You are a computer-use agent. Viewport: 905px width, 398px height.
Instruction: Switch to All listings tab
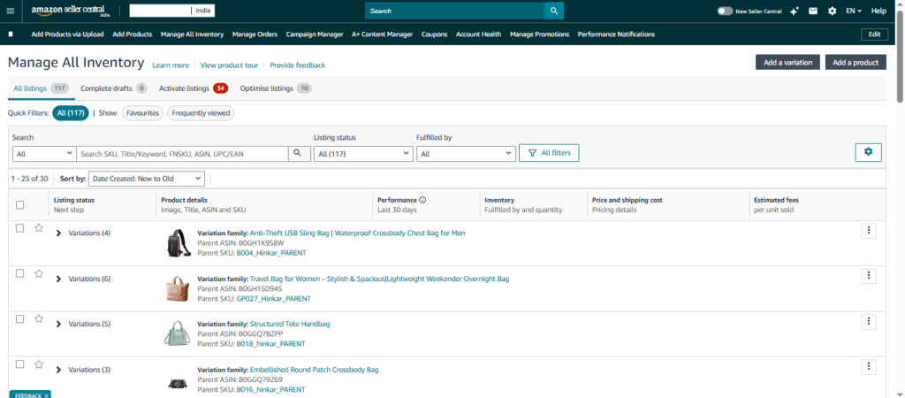pos(41,88)
